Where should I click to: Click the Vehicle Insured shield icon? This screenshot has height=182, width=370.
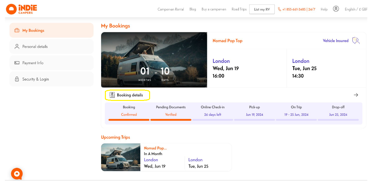356,41
